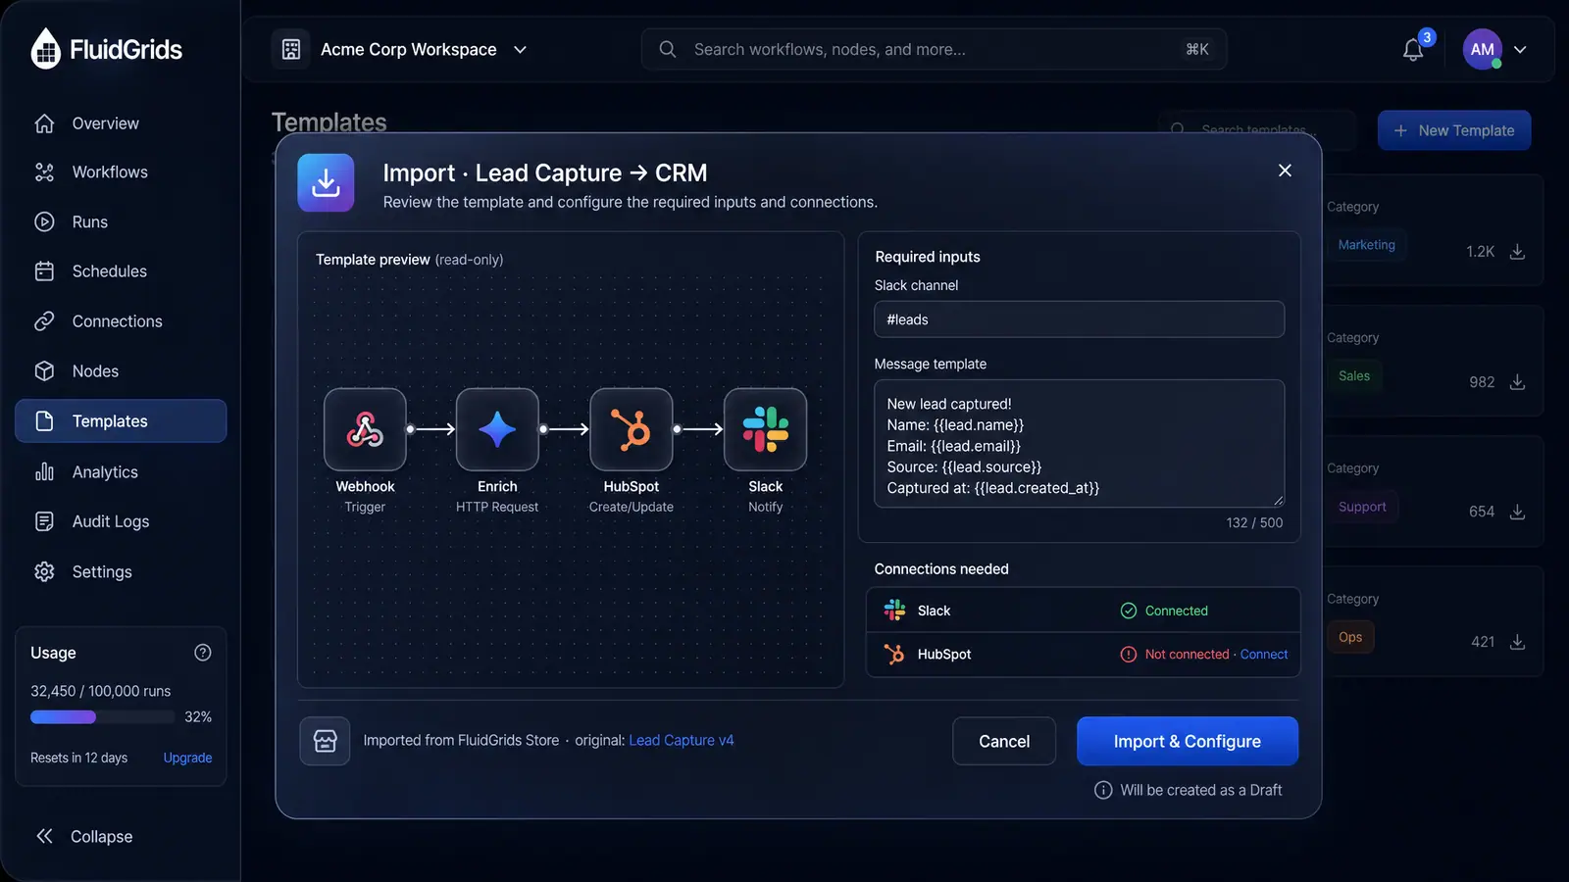Click the Connect link for HubSpot
The image size is (1569, 882).
click(1264, 655)
